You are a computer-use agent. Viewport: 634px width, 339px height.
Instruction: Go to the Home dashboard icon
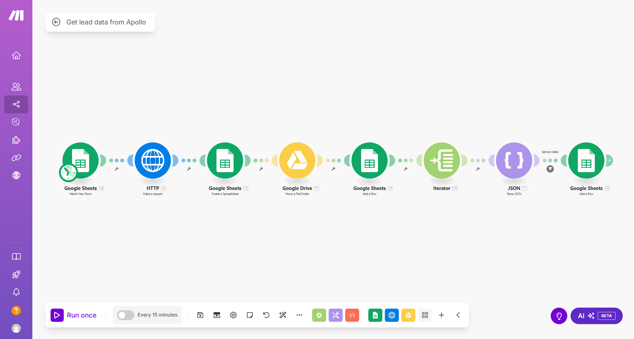16,56
